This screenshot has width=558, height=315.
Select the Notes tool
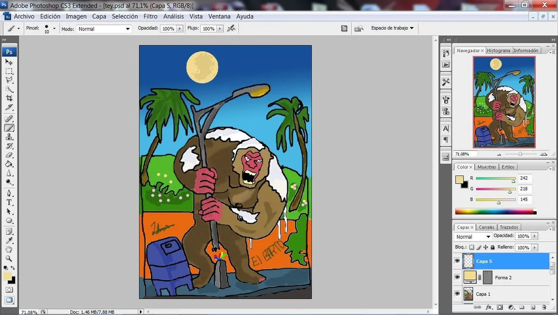(x=9, y=231)
